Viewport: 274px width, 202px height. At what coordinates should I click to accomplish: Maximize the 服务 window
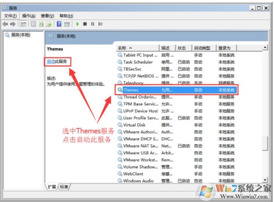click(x=259, y=8)
